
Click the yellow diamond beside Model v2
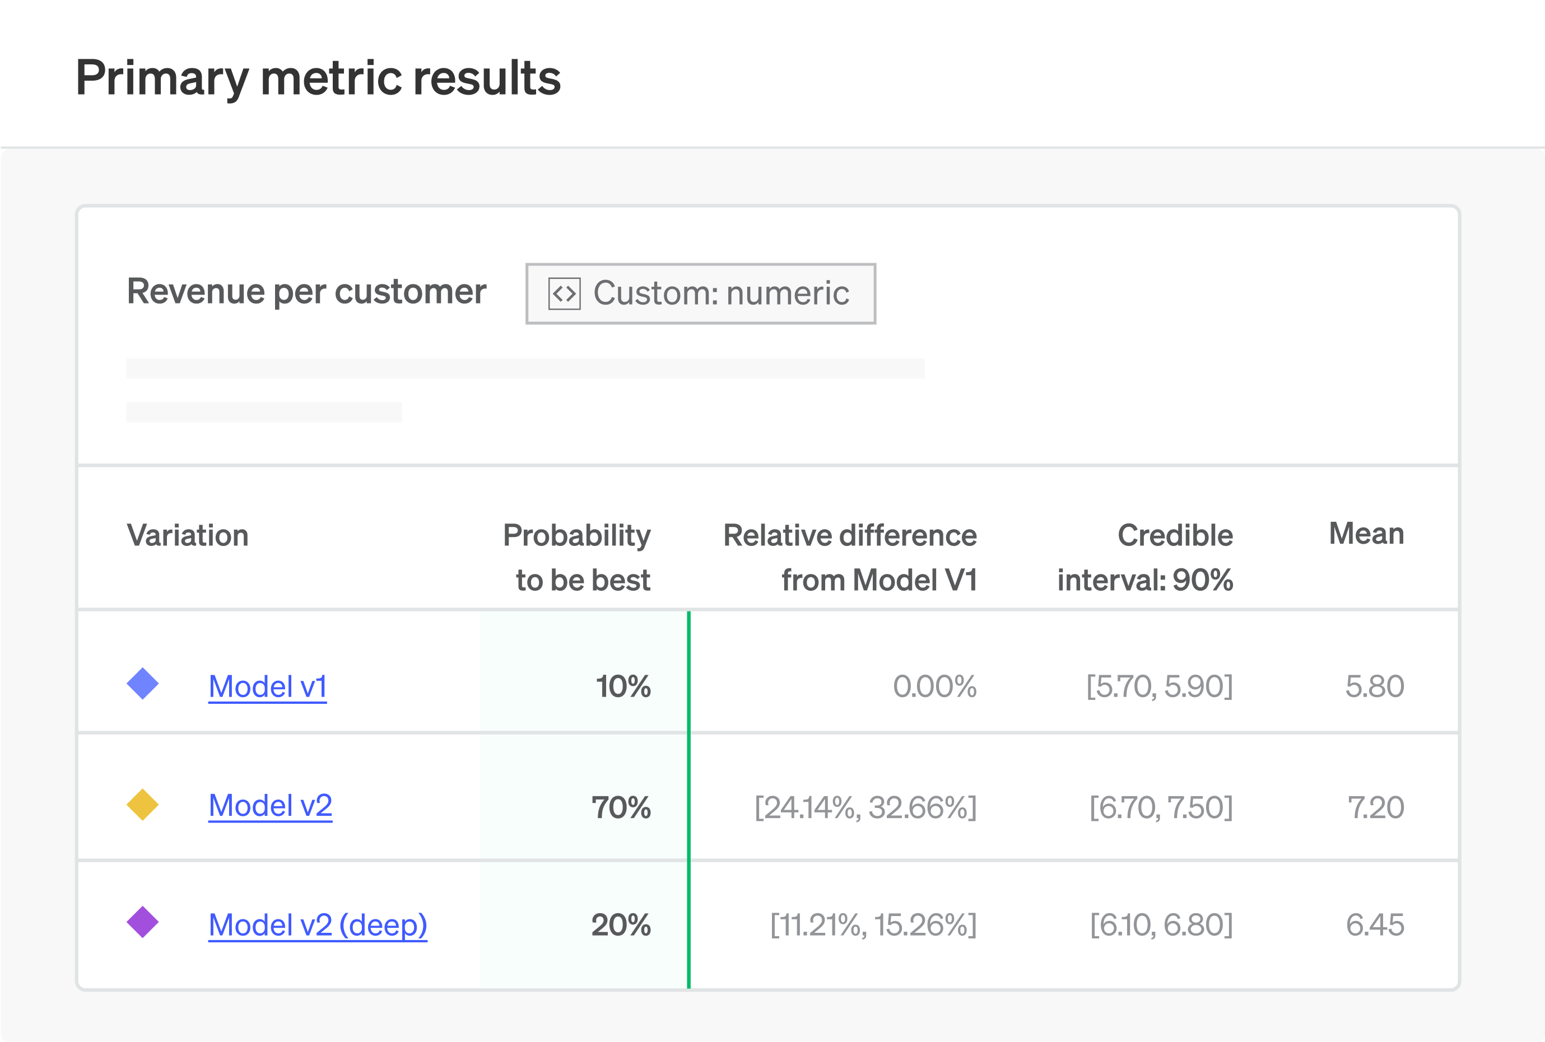(x=142, y=805)
